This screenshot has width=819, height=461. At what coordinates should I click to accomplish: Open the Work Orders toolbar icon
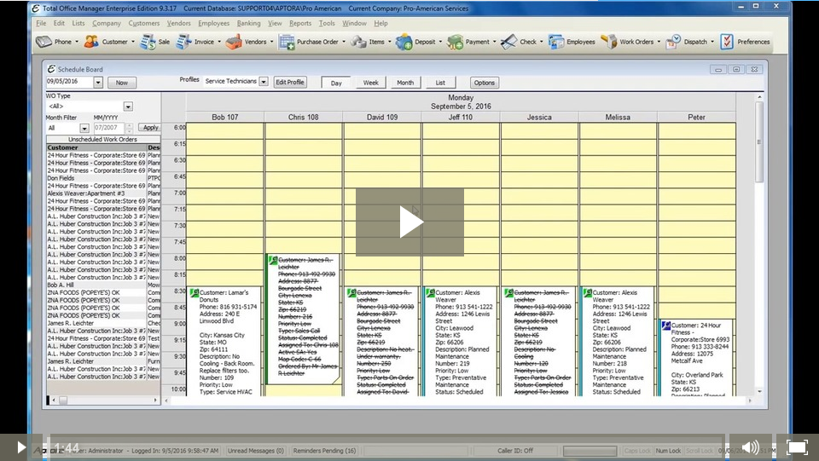click(x=608, y=42)
